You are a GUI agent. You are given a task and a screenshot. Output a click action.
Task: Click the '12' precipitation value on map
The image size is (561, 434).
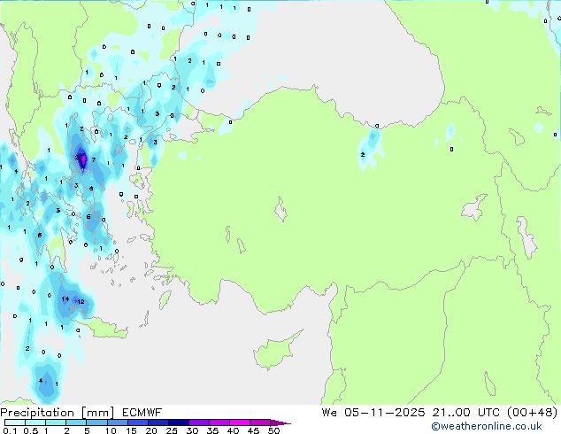pyautogui.click(x=81, y=301)
